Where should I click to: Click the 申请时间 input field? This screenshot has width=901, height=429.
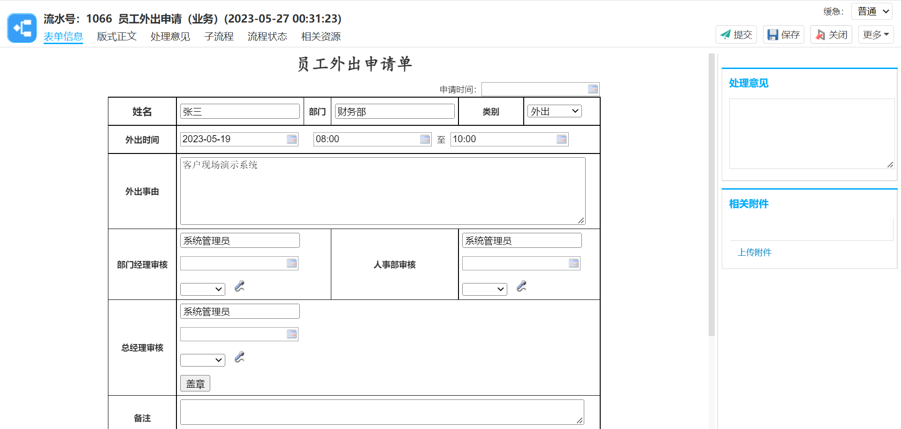(x=541, y=89)
